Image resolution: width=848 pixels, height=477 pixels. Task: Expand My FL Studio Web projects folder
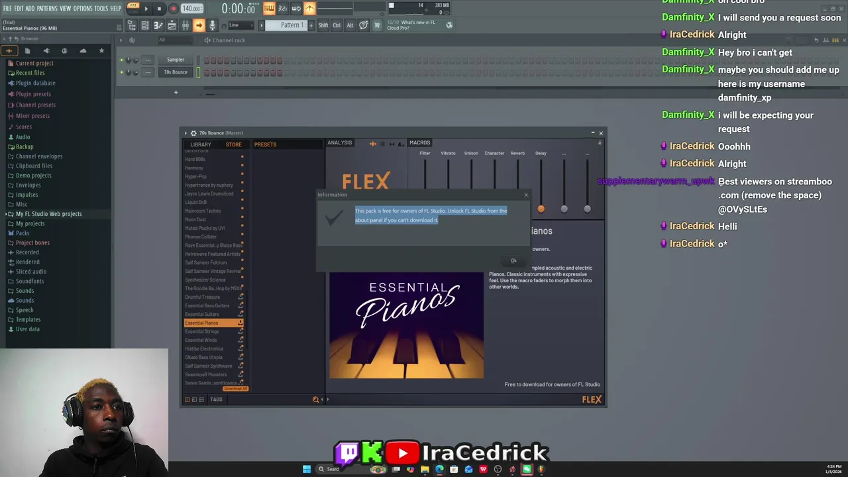click(48, 214)
